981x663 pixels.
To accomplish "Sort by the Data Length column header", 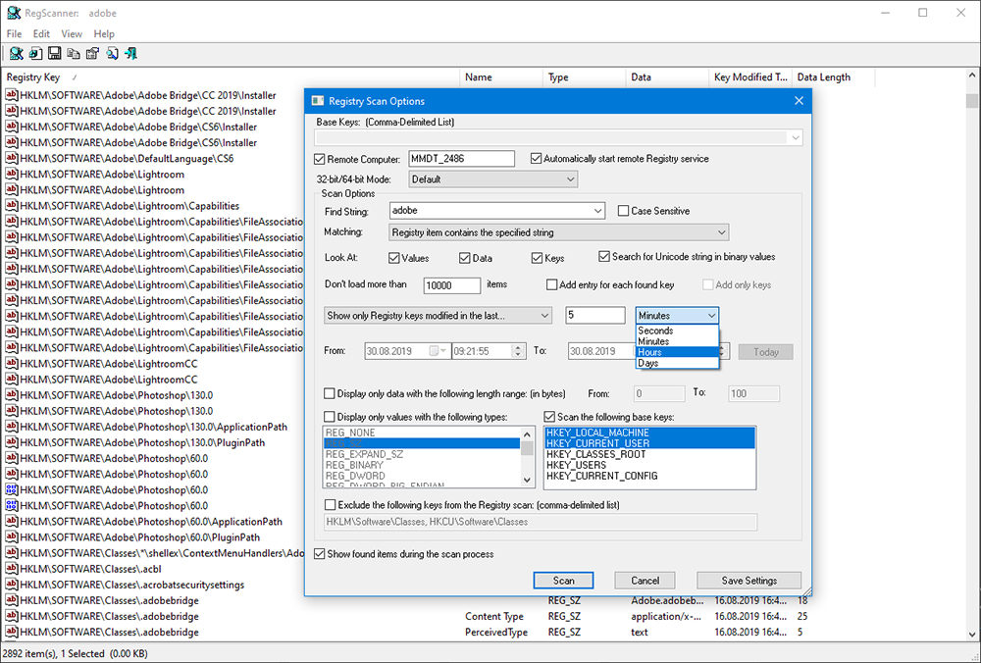I will 833,77.
